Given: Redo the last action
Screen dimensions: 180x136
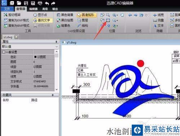Looking at the screenshot, I should coord(53,3).
